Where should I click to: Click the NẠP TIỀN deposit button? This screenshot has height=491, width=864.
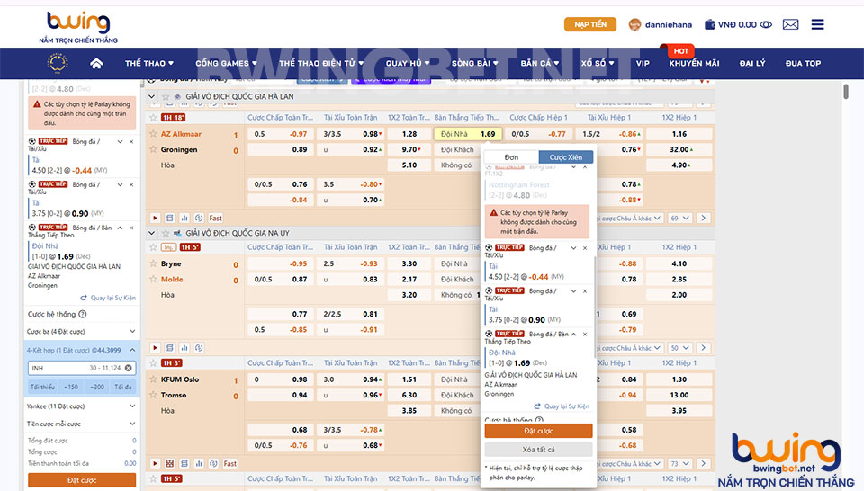pyautogui.click(x=589, y=24)
